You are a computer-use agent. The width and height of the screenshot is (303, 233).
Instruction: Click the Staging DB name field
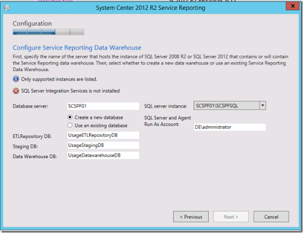[103, 145]
